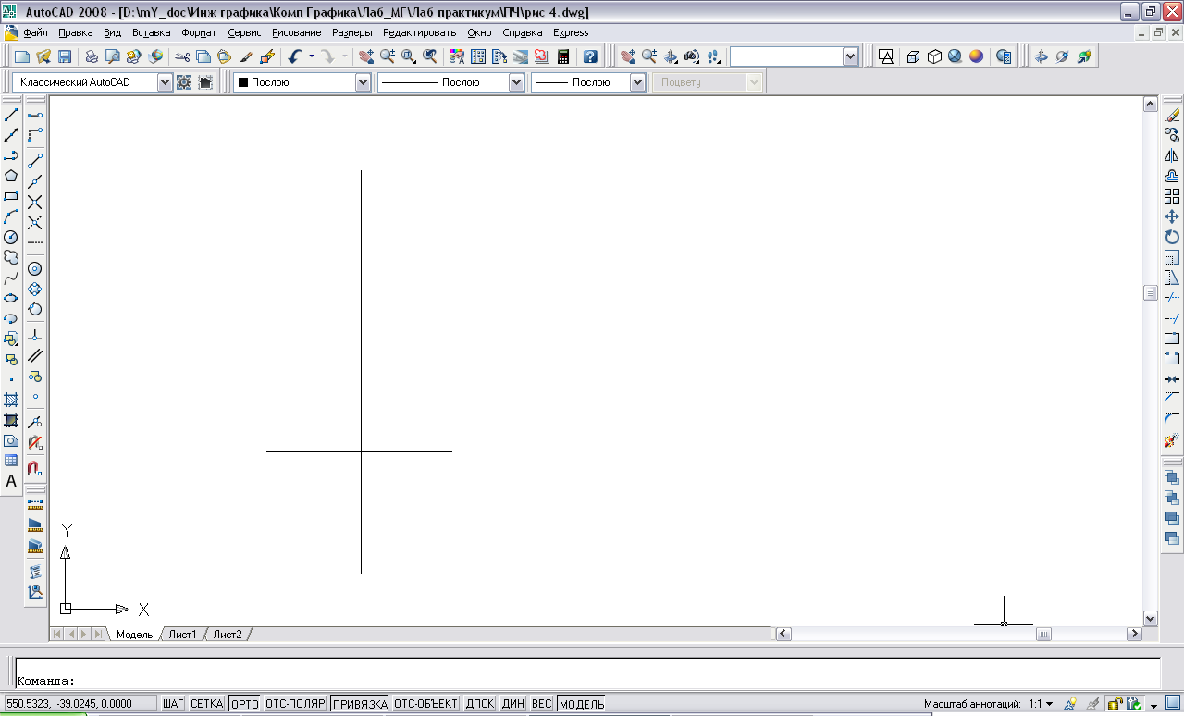
Task: Click the Workspace settings gear icon
Action: point(184,82)
